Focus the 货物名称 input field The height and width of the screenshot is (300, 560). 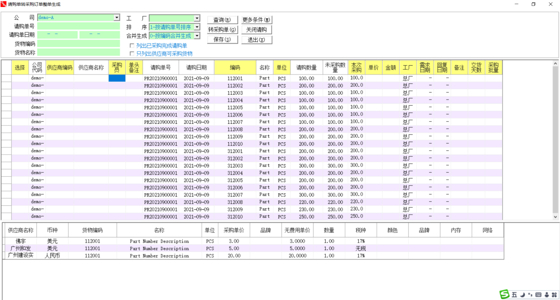click(x=79, y=52)
